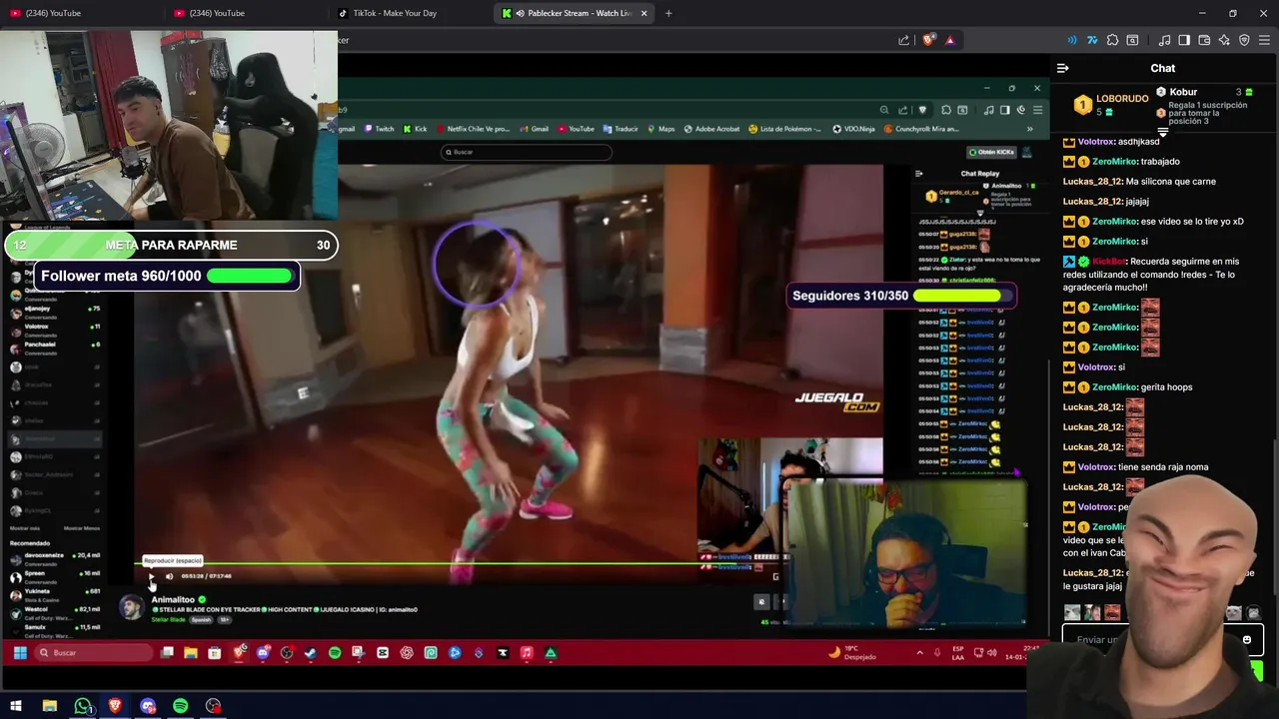
Task: Click KickBot username in chat
Action: (x=1108, y=262)
